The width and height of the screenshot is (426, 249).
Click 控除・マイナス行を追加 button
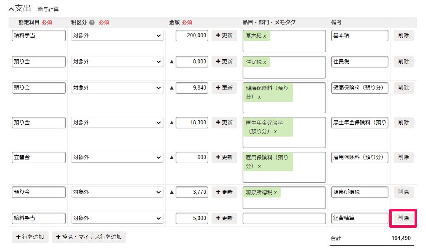click(89, 237)
